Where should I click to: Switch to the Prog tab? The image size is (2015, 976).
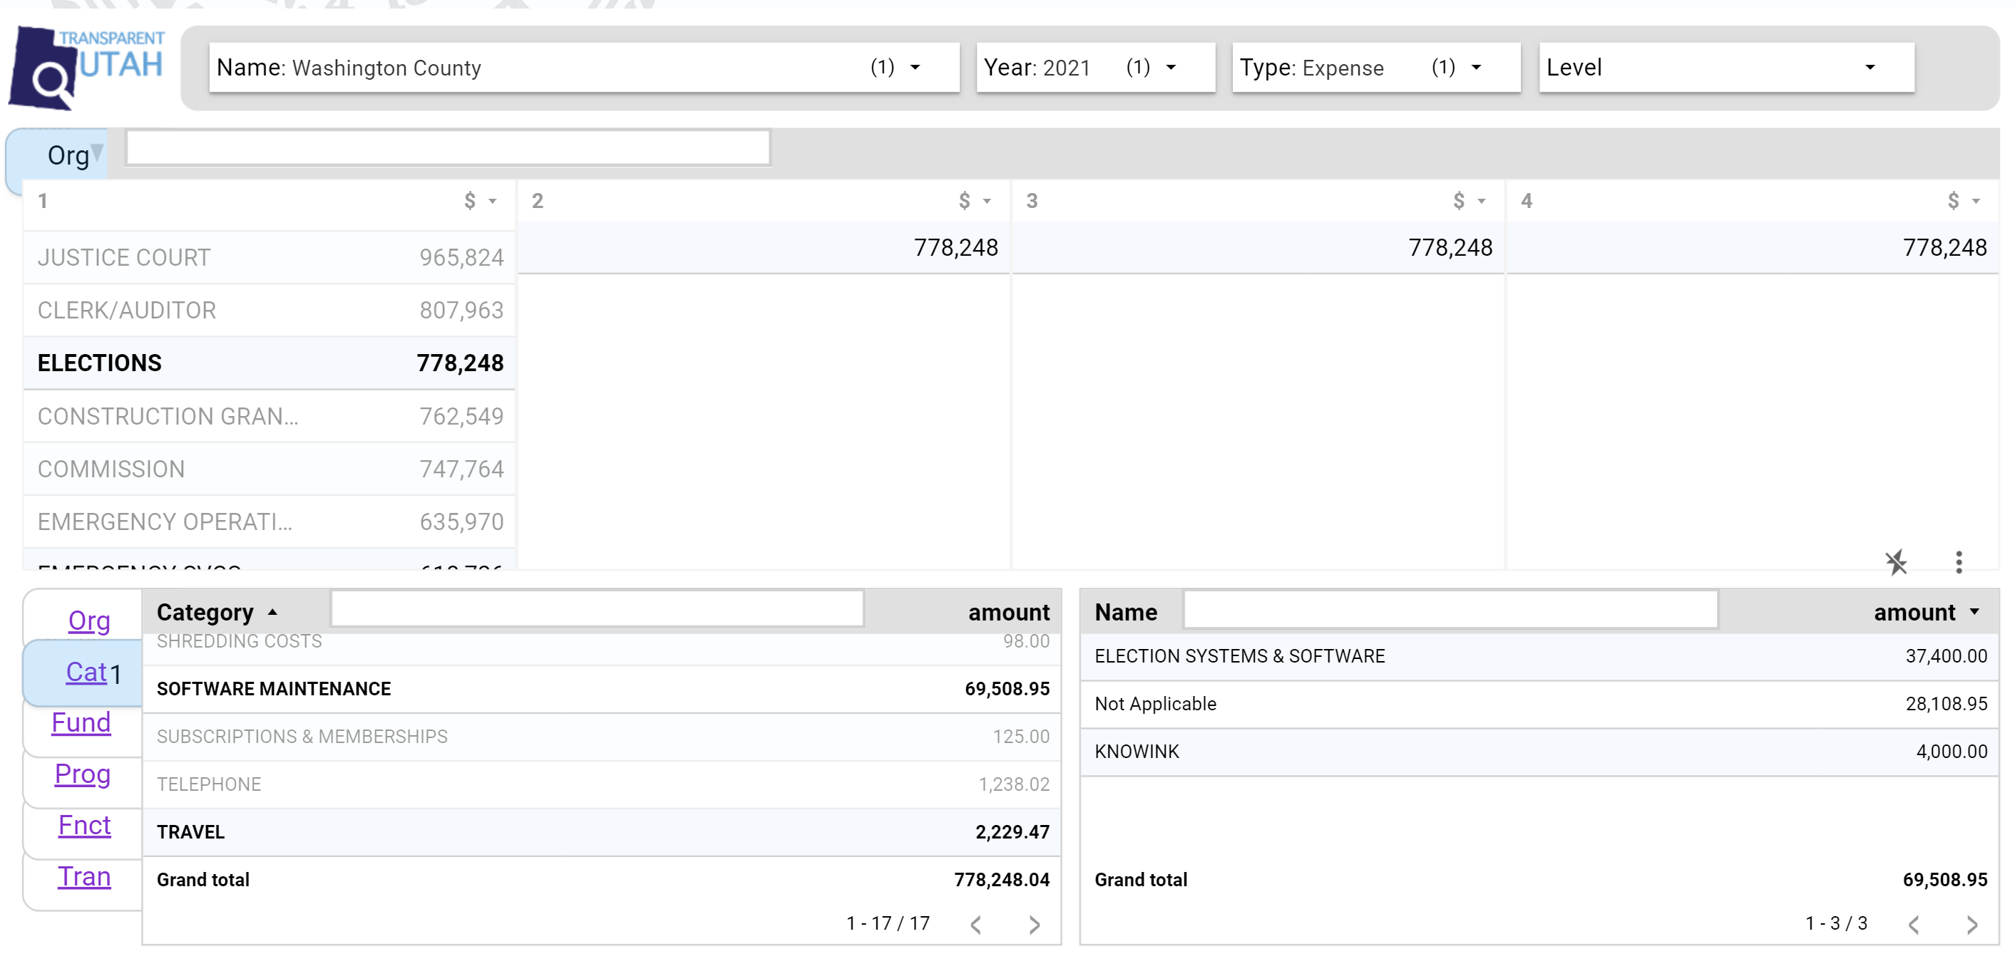[x=82, y=774]
